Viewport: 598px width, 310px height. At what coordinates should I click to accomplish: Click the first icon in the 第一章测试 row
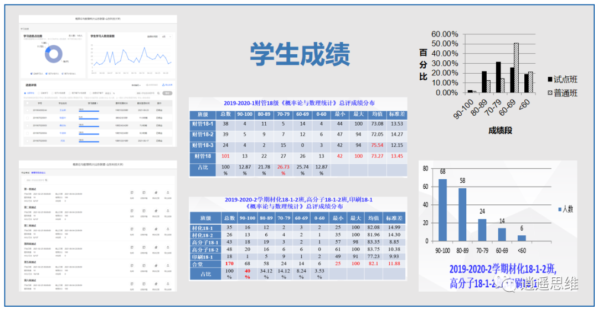coord(132,192)
